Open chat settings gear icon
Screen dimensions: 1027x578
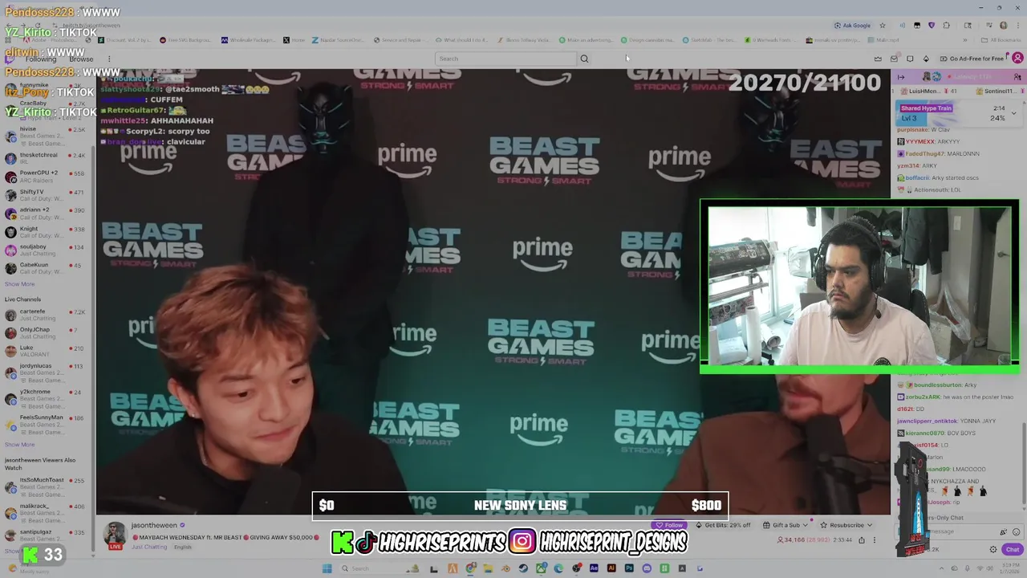(993, 550)
